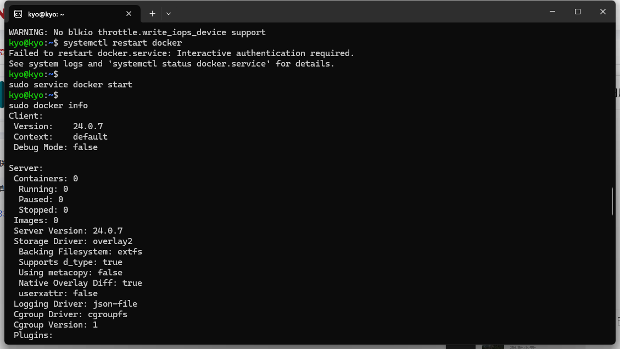Screen dimensions: 620x349
Task: Click the 'Server Version: 24.0.7' line
Action: [68, 231]
